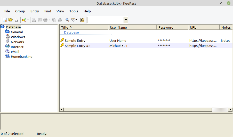Sort entries by the Title column
Screen dimensions: 233x137
[84, 27]
